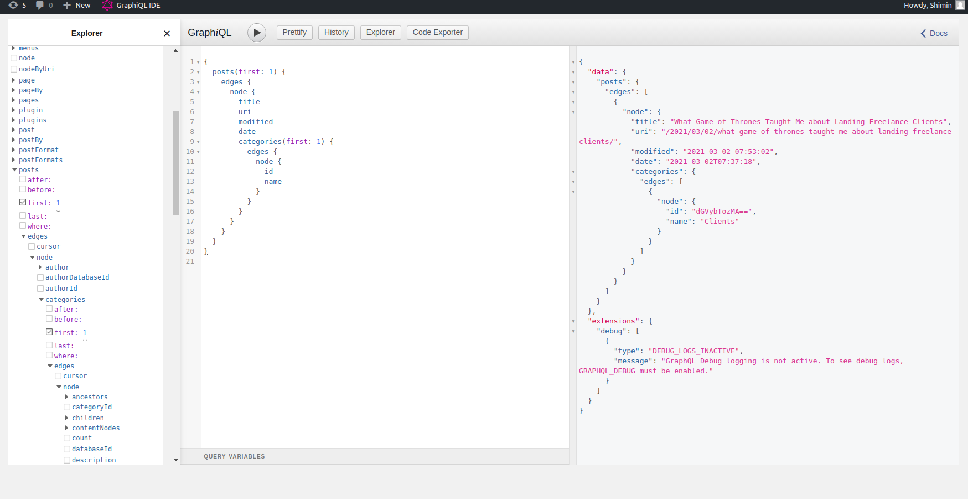
Task: Enable the posts after: argument
Action: pos(23,179)
